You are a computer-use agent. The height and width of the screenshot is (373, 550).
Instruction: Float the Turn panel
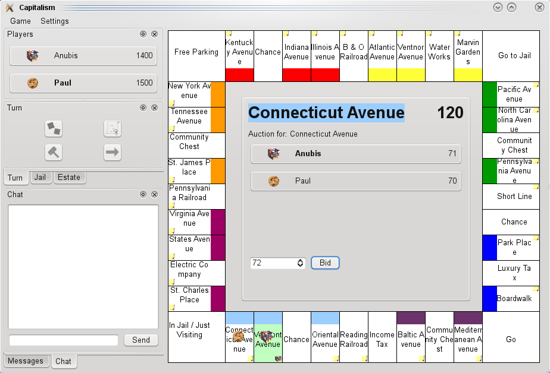coord(143,108)
